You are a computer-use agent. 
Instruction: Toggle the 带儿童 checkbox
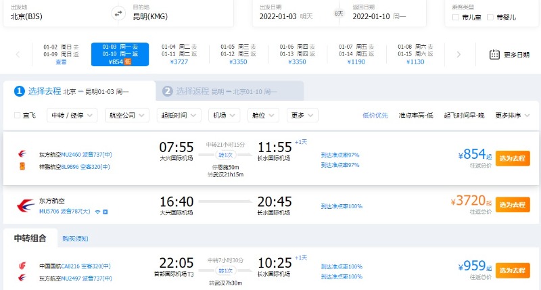point(455,18)
